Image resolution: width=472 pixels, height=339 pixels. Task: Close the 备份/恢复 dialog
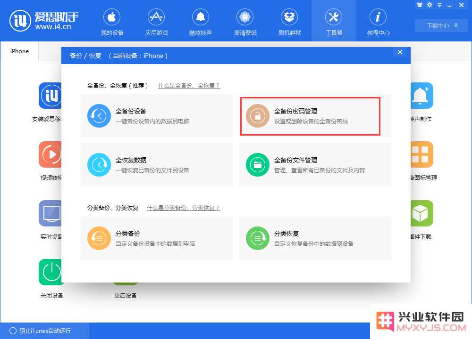click(x=400, y=52)
